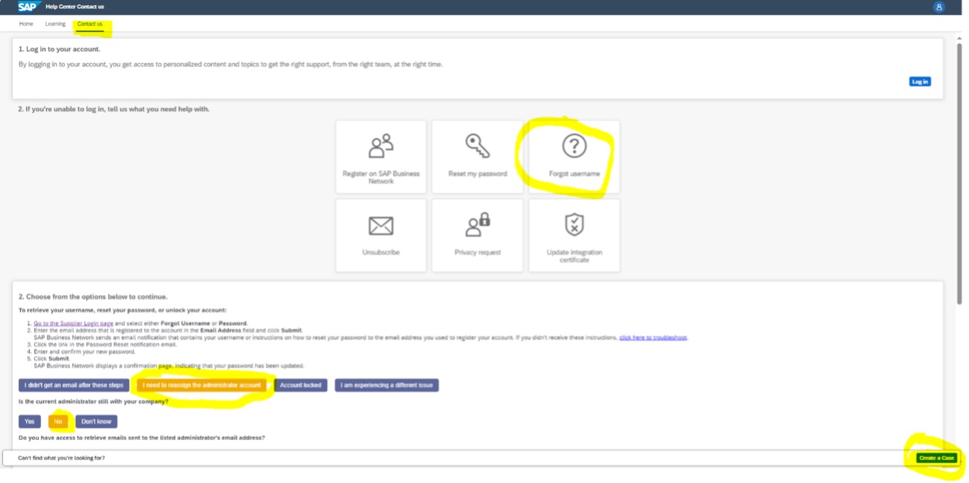The image size is (969, 483).
Task: Open the Home tab
Action: (x=26, y=25)
